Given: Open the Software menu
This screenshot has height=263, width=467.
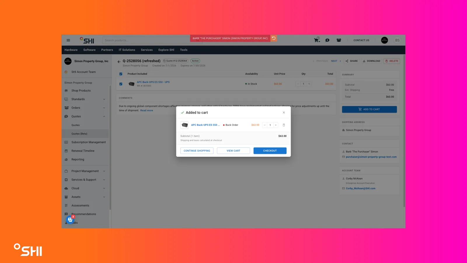Looking at the screenshot, I should pos(89,50).
